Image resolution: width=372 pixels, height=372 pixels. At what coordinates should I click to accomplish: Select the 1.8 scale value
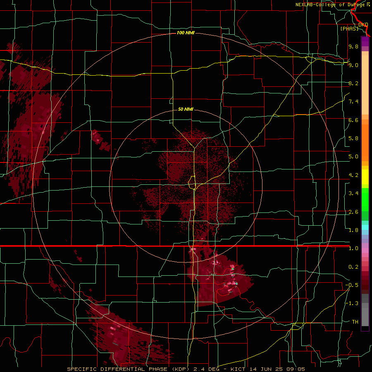point(353,230)
